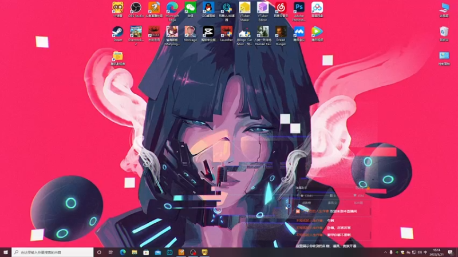The image size is (458, 257).
Task: Open Cortana from the taskbar
Action: 99,252
